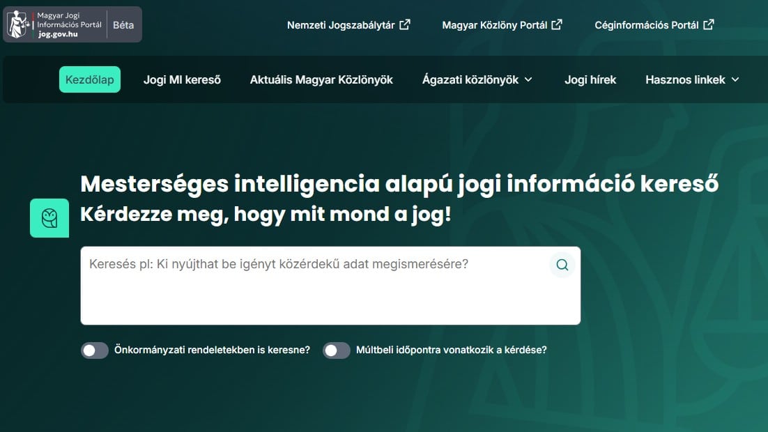
Task: Expand the Hasznos linkek dropdown chevron
Action: pyautogui.click(x=735, y=80)
